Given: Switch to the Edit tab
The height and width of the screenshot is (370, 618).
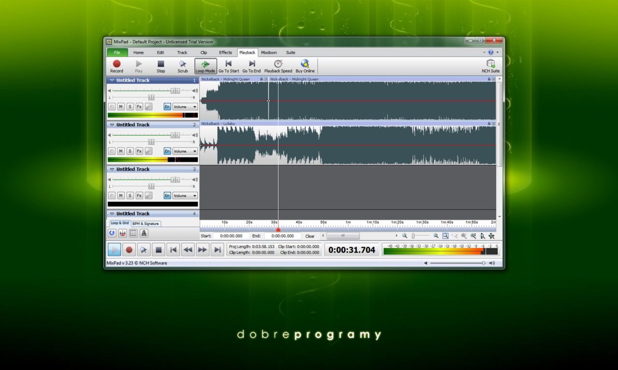Looking at the screenshot, I should pos(160,53).
